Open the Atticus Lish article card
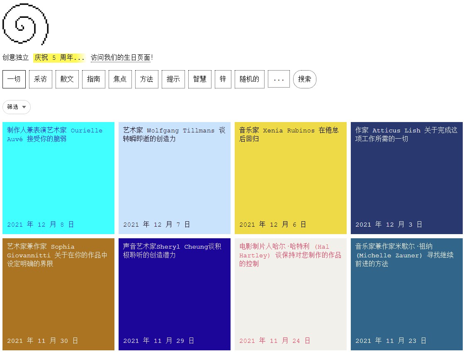464x352 pixels. pos(407,178)
